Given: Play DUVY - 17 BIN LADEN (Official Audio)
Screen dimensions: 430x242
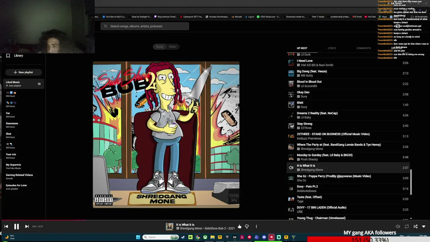Looking at the screenshot, I should pos(349,209).
